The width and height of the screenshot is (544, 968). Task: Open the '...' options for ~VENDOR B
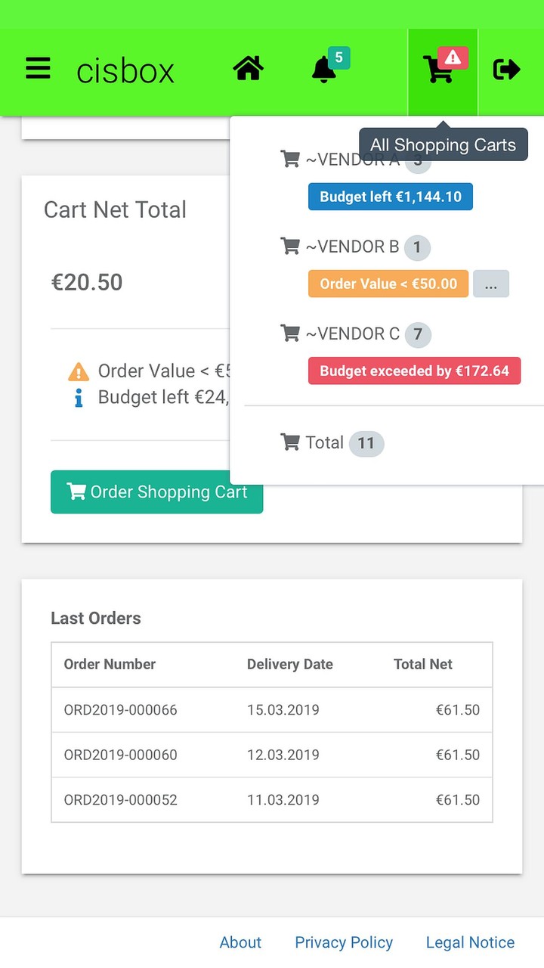tap(491, 284)
